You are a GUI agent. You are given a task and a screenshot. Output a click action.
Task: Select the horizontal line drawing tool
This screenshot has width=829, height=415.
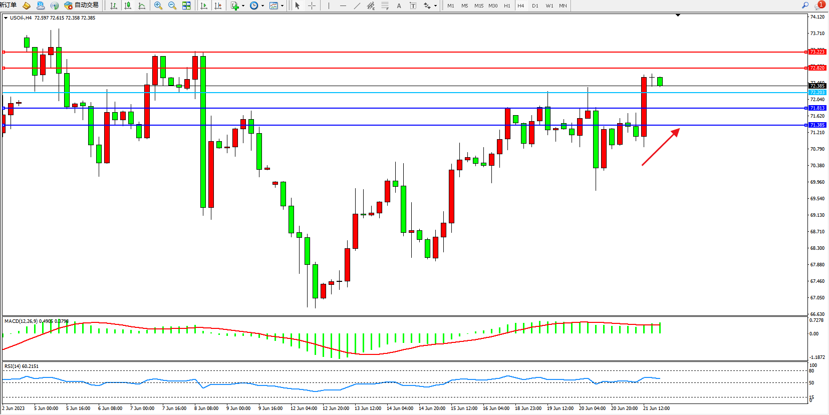[343, 6]
